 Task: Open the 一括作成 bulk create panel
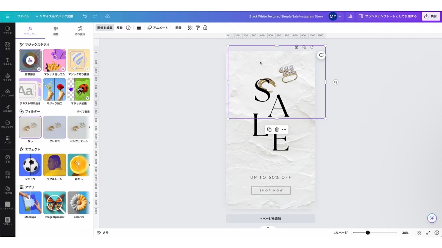[x=7, y=190]
